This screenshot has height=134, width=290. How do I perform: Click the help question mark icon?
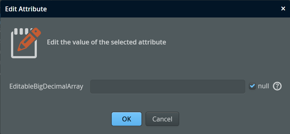(x=277, y=86)
